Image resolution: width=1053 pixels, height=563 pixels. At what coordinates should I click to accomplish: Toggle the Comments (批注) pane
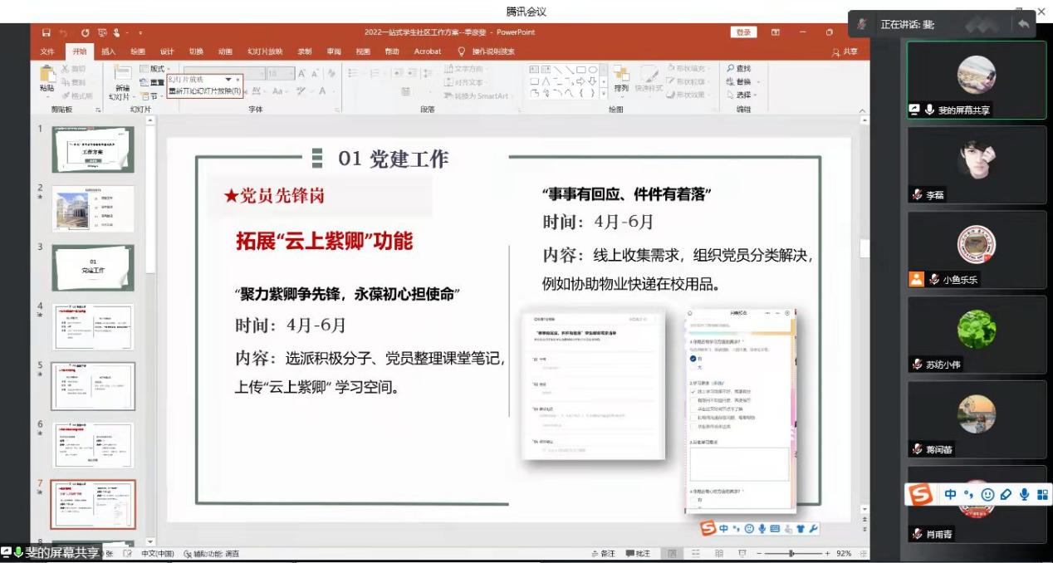click(x=638, y=553)
